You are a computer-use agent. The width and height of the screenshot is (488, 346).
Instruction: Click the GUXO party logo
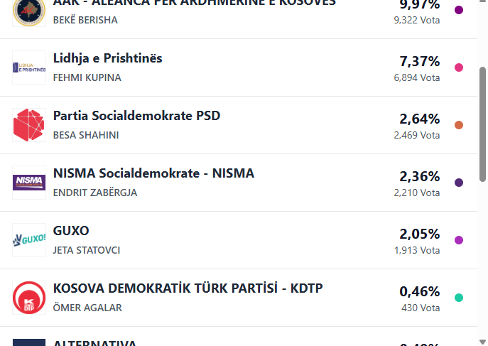pyautogui.click(x=29, y=240)
